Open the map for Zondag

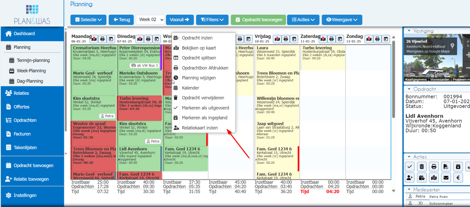[369, 38]
